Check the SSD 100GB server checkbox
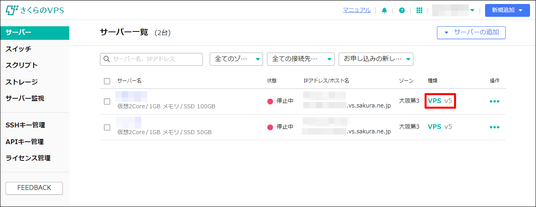Viewport: 536px width, 207px height. (x=107, y=102)
